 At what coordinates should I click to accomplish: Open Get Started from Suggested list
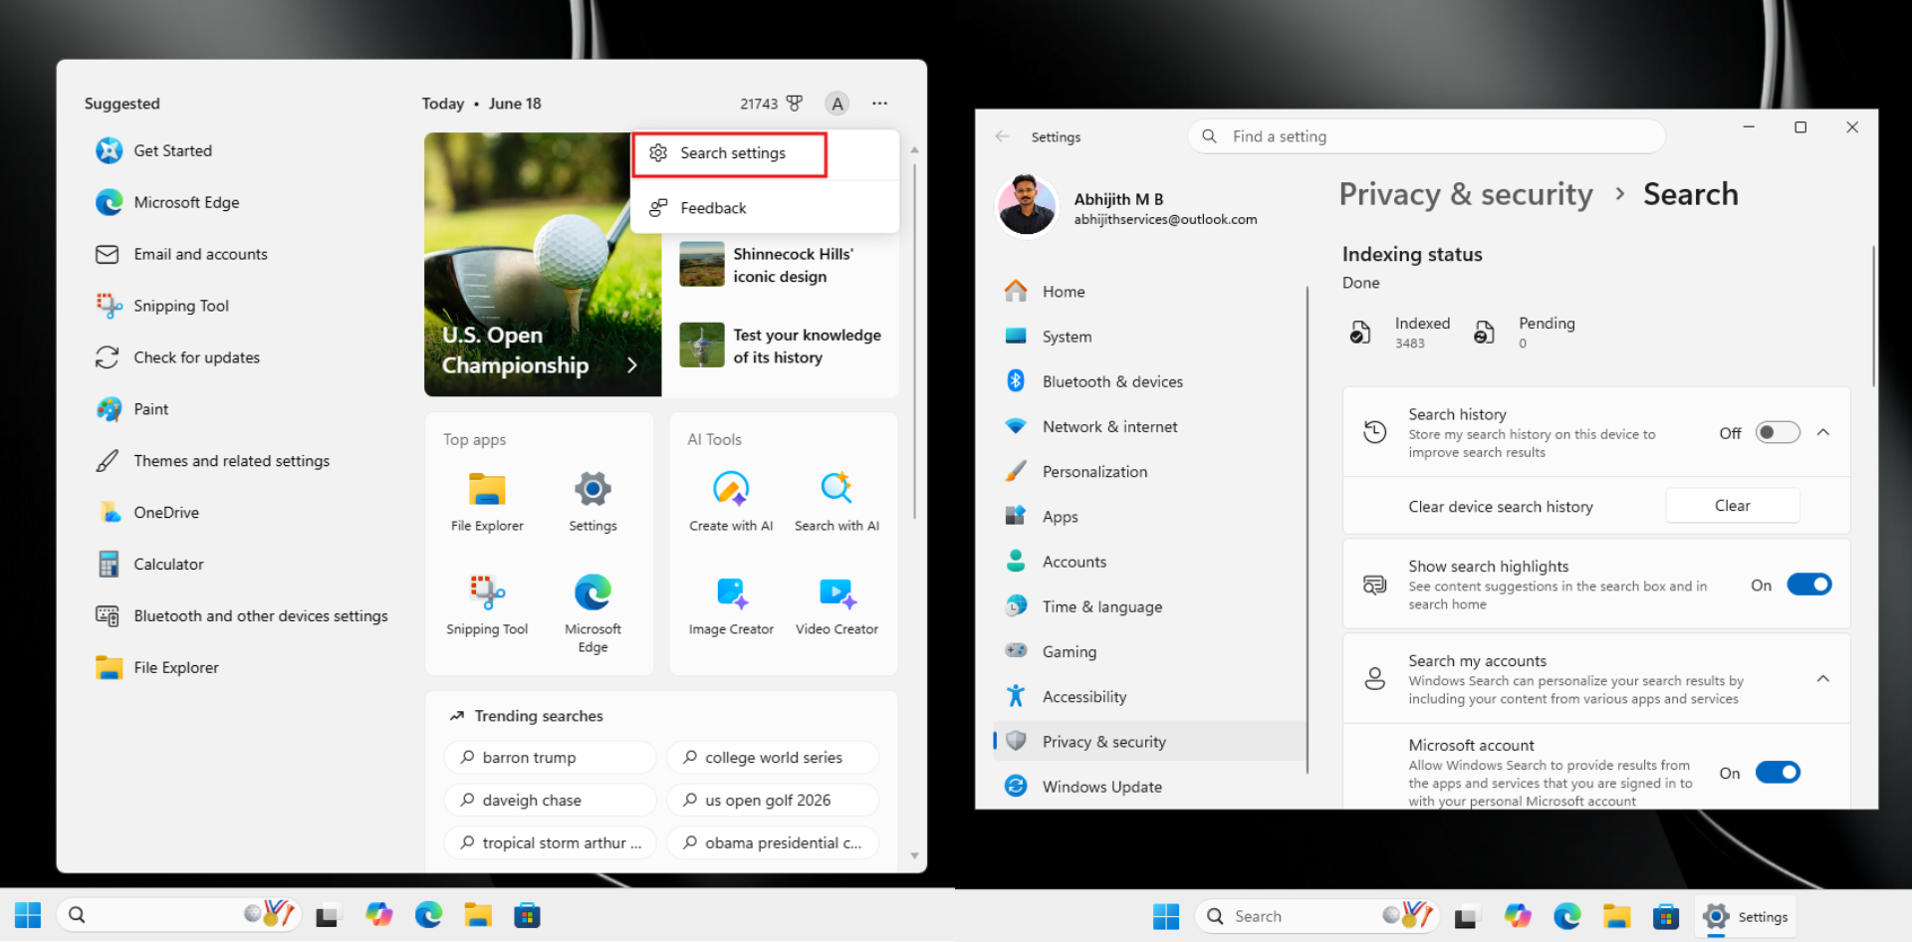pyautogui.click(x=154, y=150)
